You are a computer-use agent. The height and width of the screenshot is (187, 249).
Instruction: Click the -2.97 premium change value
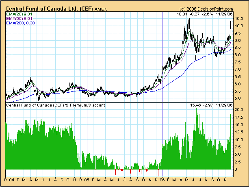[210, 105]
